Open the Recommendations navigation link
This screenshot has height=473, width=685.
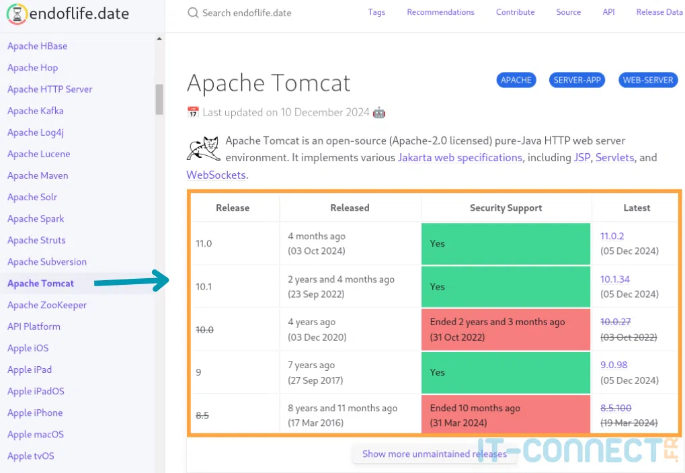440,12
